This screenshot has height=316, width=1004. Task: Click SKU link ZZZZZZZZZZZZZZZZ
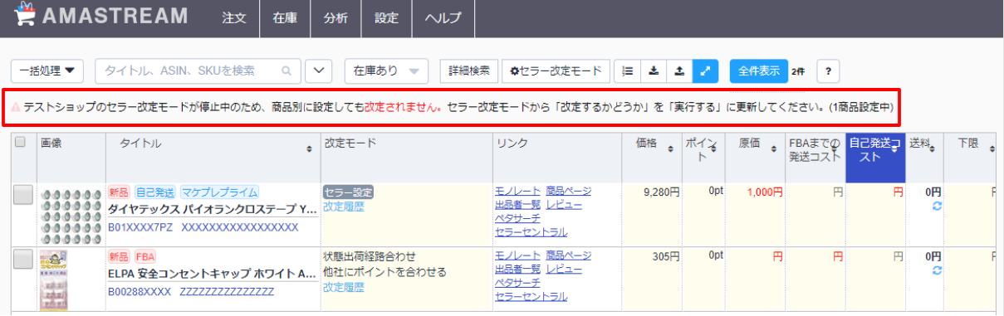(x=227, y=292)
